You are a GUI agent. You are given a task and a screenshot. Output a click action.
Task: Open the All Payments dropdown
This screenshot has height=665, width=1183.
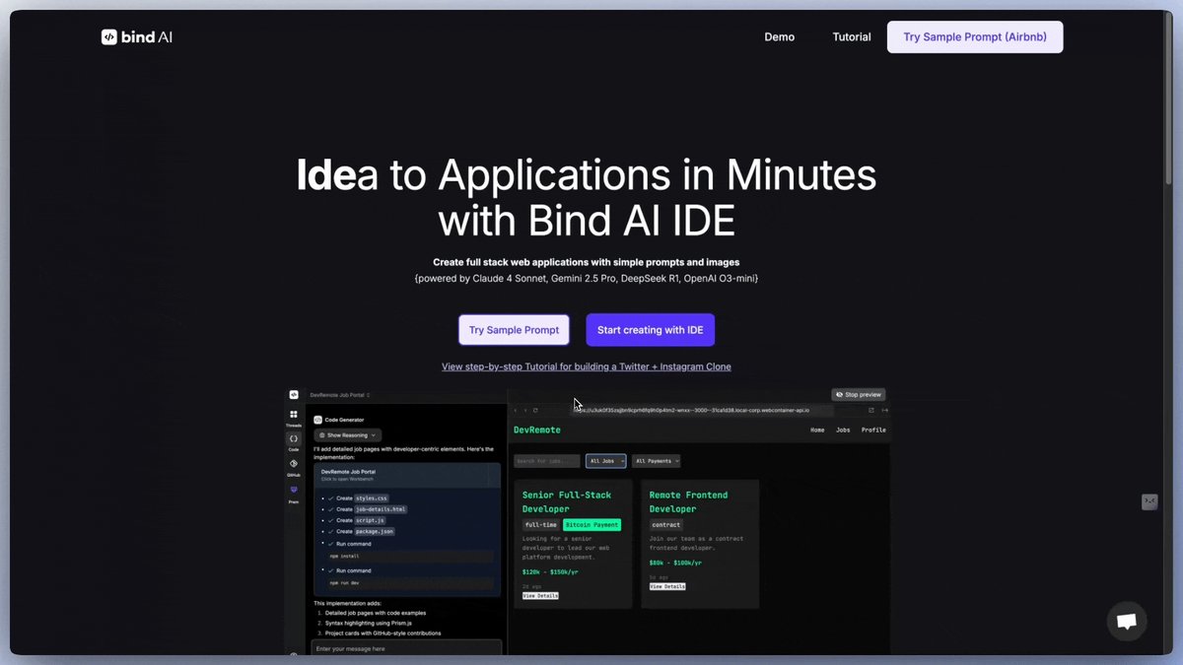(x=656, y=461)
